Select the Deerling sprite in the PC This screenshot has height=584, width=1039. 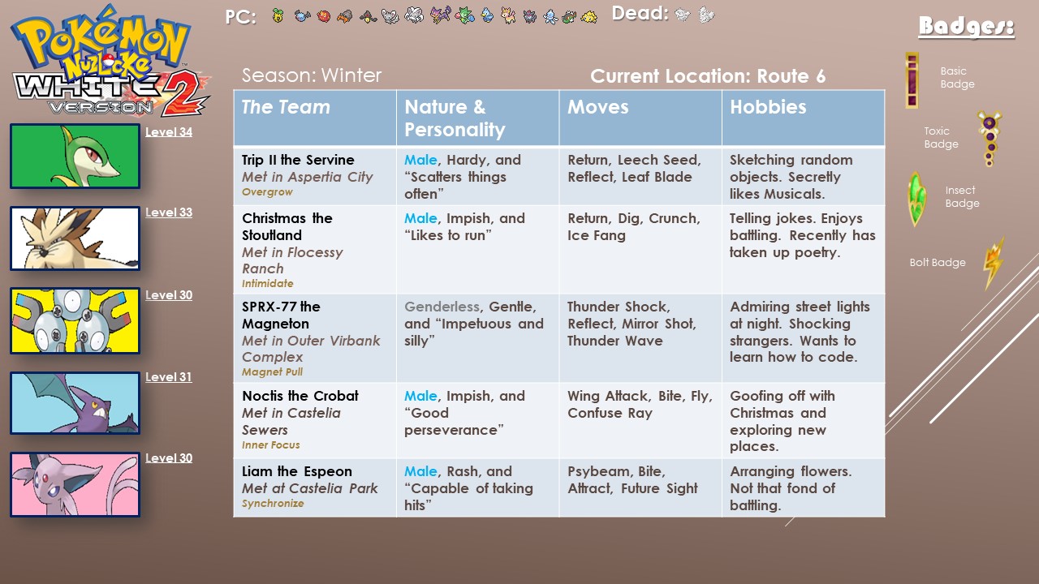coord(508,16)
